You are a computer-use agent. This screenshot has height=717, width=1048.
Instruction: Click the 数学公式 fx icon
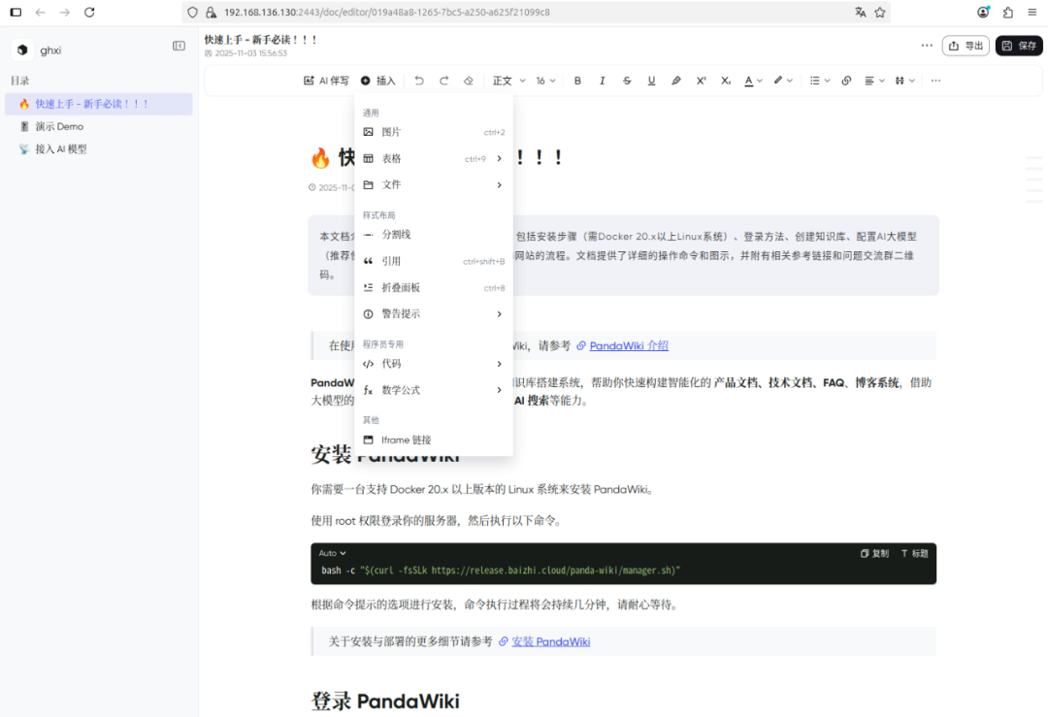click(369, 390)
